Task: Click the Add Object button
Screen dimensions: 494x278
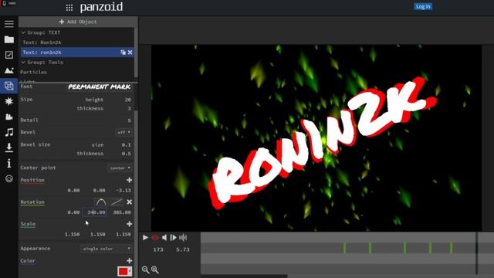Action: [x=78, y=22]
